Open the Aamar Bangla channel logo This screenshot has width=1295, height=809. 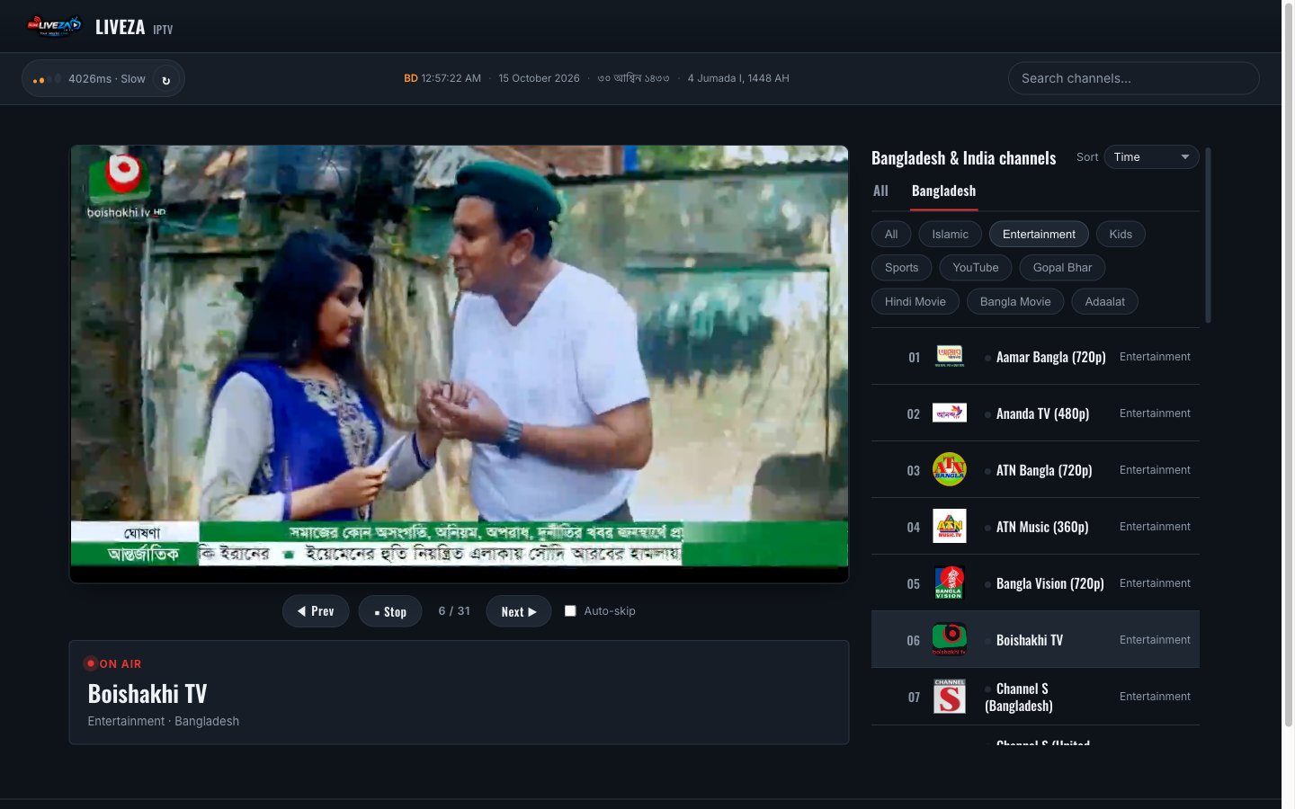tap(950, 357)
